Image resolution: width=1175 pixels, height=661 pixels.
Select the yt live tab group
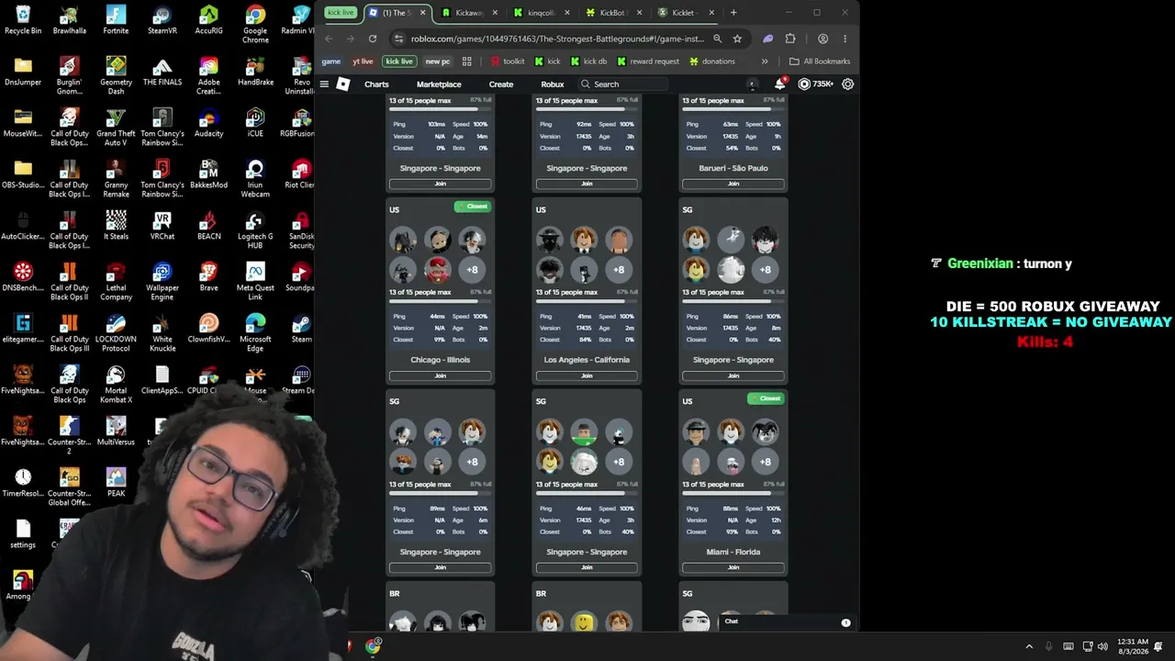point(363,62)
